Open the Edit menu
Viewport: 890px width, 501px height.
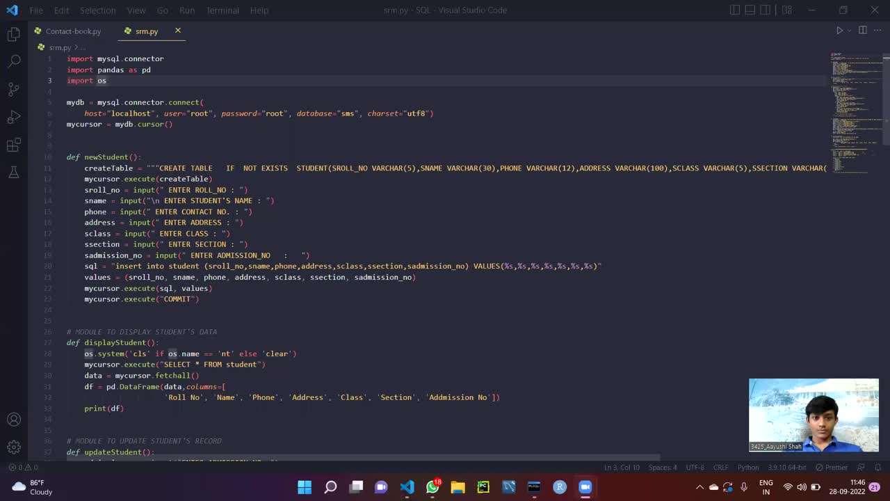(x=61, y=10)
